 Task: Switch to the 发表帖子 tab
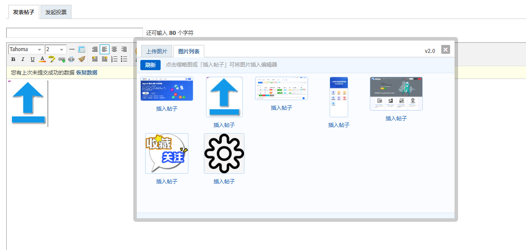23,12
